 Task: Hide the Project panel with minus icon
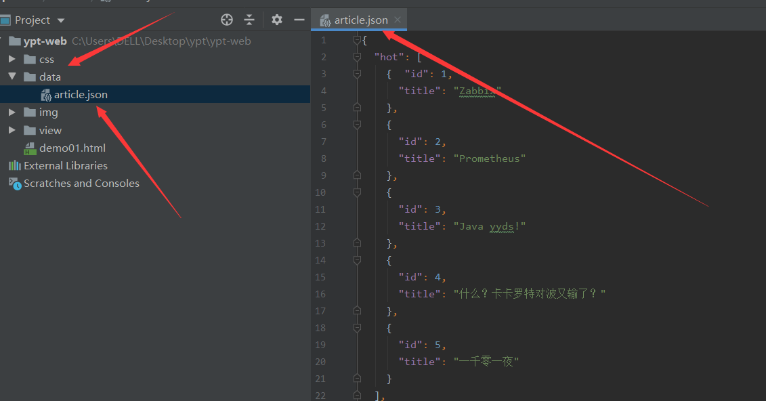tap(299, 20)
